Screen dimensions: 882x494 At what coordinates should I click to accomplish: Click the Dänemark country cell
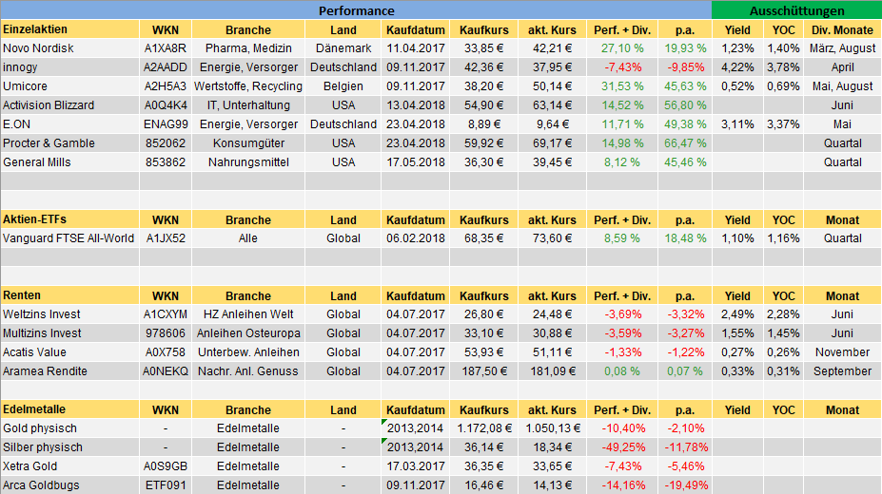click(x=343, y=48)
